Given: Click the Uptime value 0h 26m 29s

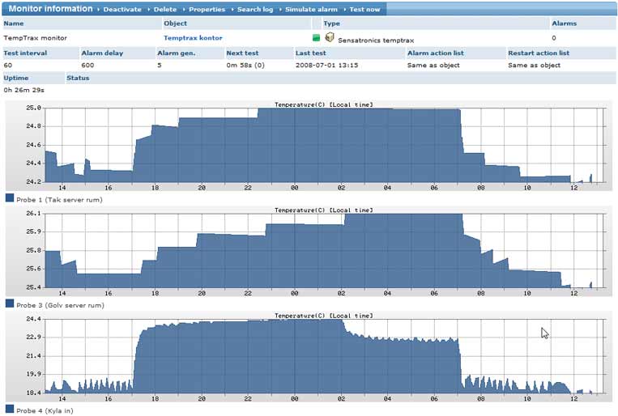Looking at the screenshot, I should pos(23,90).
